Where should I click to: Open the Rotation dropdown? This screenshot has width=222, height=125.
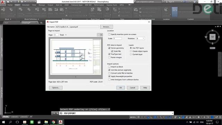143,39
